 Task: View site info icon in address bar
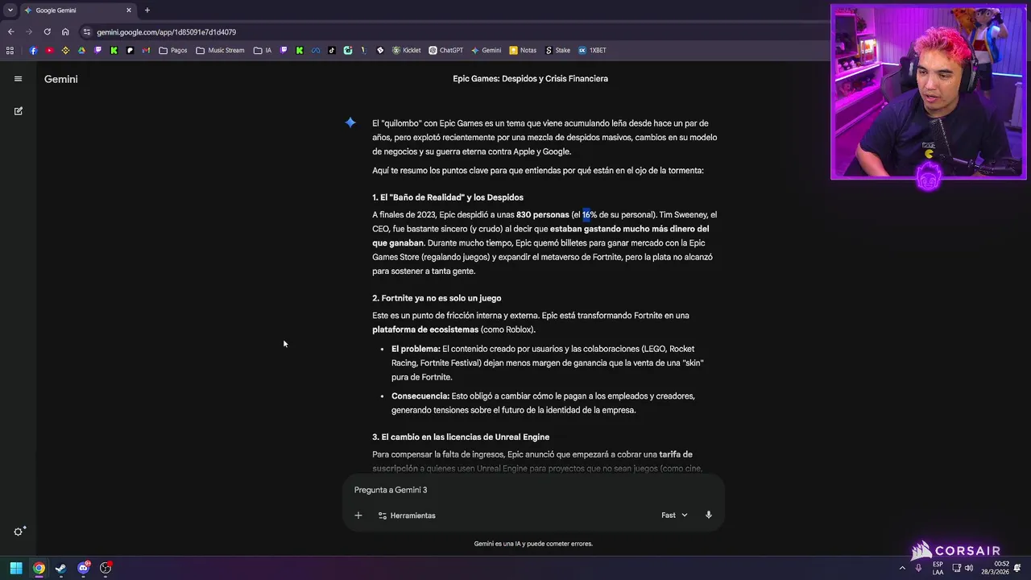86,32
